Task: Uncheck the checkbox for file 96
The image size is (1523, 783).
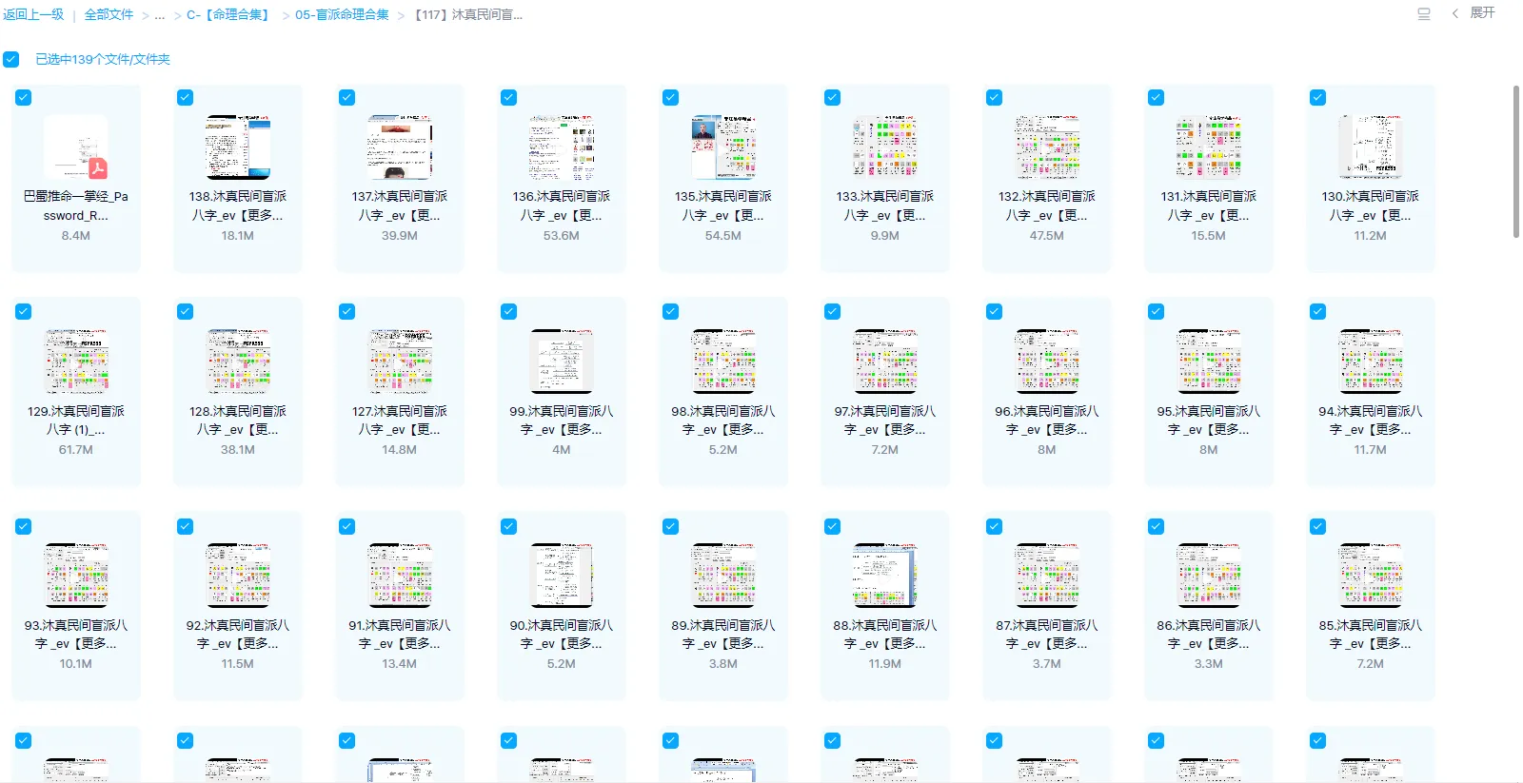Action: click(x=995, y=311)
